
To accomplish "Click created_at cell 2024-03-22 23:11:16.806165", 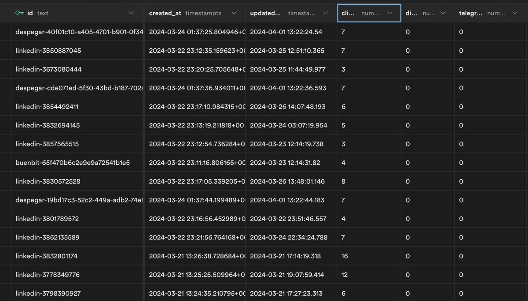I will (x=195, y=163).
